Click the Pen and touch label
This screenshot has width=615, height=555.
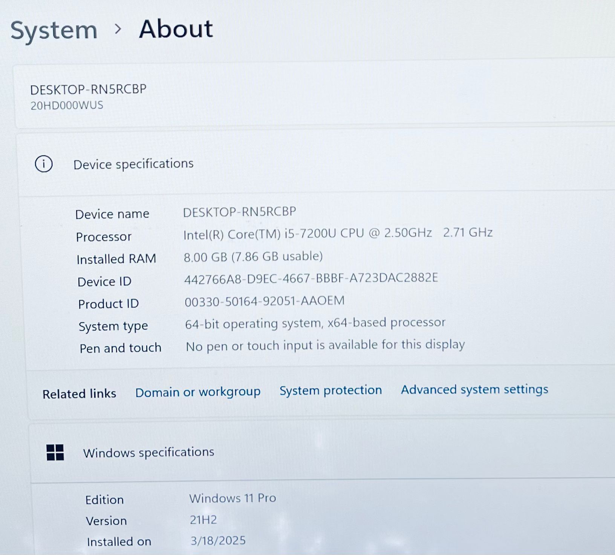(121, 348)
